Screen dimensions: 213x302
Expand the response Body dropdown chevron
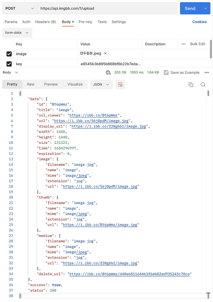pyautogui.click(x=16, y=72)
